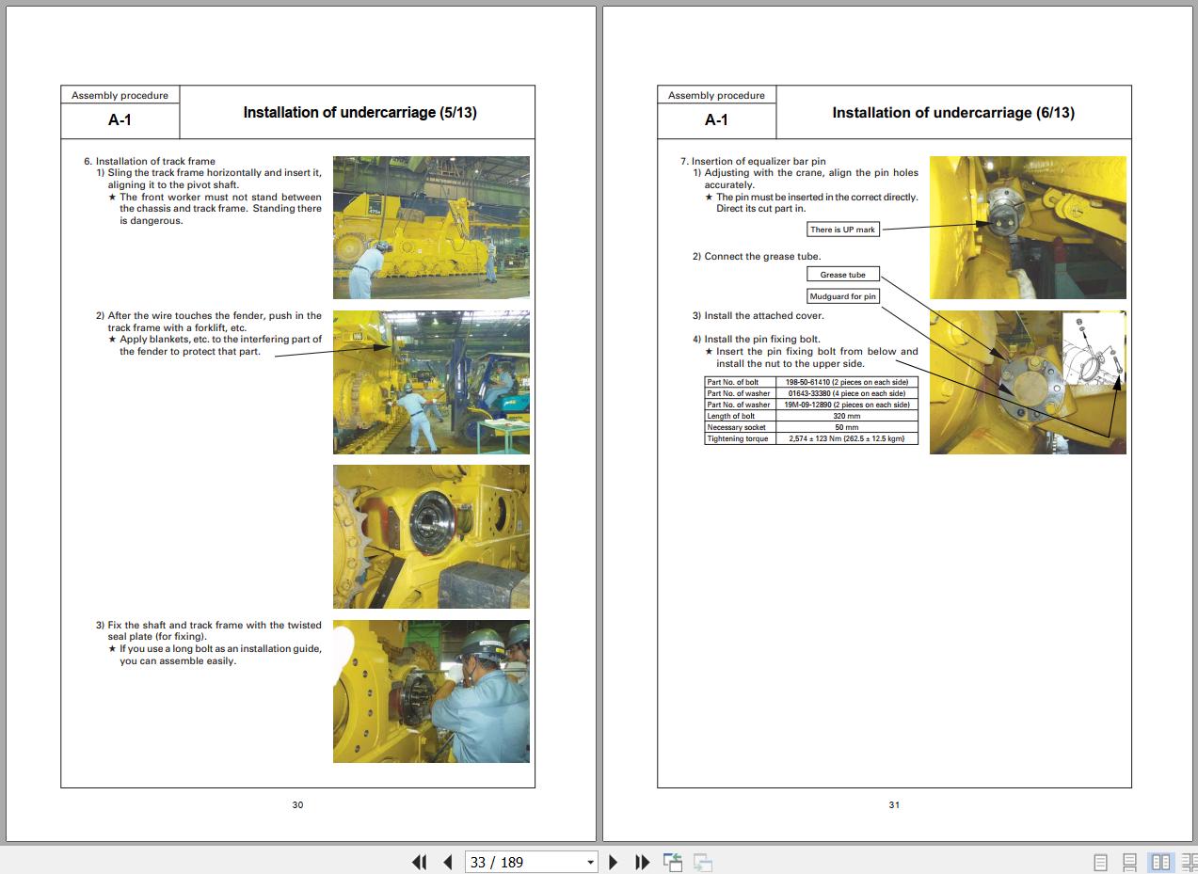Click workers fixing seal plate photo

[x=431, y=691]
